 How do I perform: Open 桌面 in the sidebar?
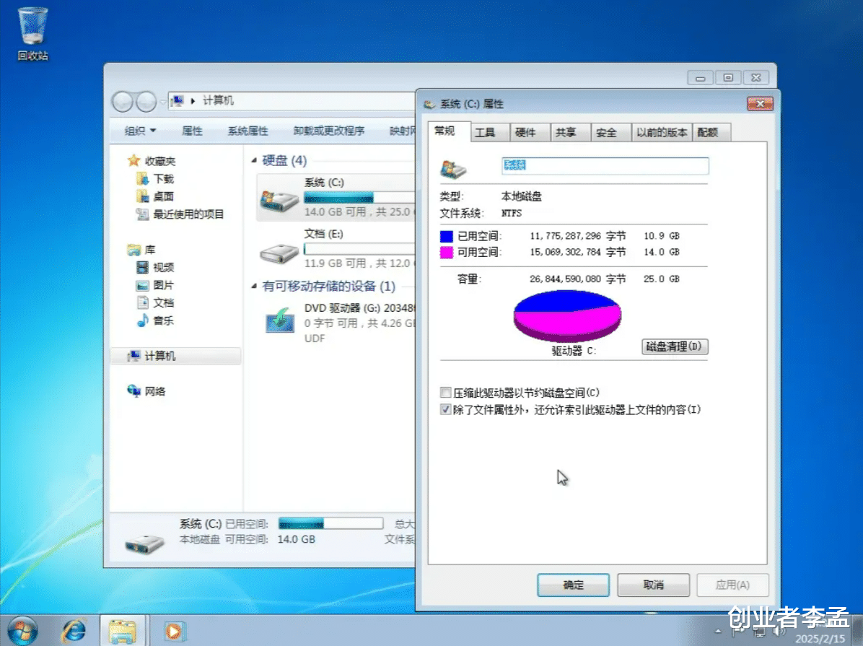(163, 196)
